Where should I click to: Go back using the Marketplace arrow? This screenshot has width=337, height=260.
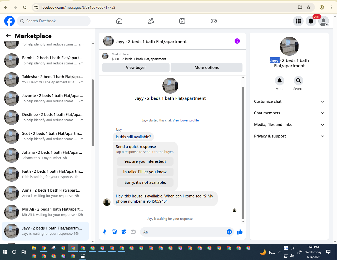(8, 36)
